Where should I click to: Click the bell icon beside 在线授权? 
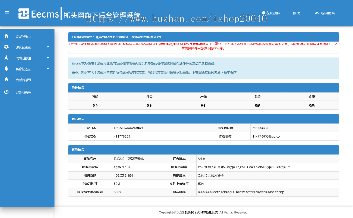coord(264,13)
